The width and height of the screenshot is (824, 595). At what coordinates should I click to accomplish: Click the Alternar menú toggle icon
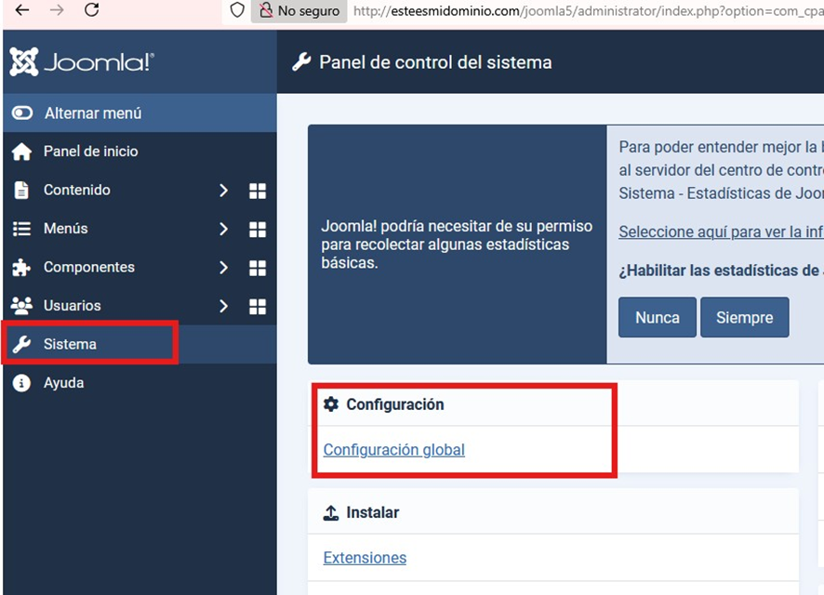[22, 112]
